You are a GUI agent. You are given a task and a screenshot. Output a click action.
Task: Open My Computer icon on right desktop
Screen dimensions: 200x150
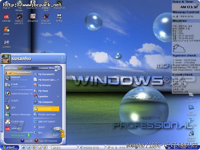tap(191, 110)
